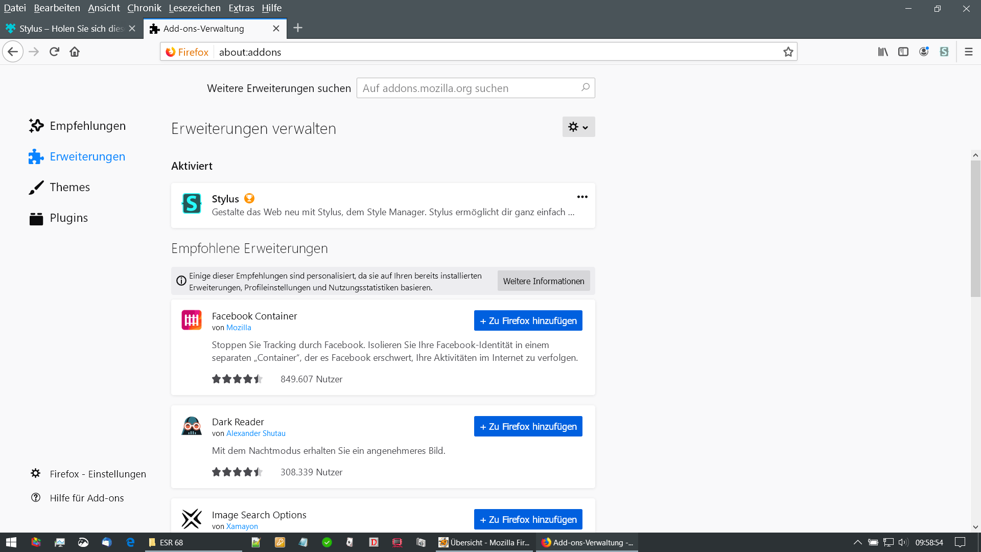This screenshot has width=981, height=552.
Task: Click the page vertical scrollbar thumb
Action: 975,227
